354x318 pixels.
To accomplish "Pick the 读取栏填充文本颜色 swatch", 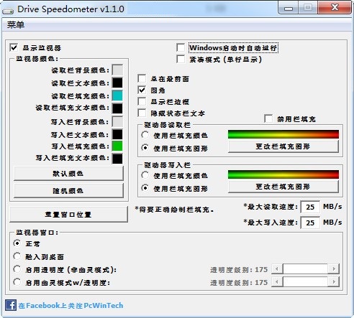I will pos(117,108).
